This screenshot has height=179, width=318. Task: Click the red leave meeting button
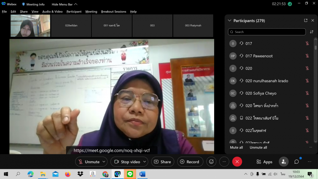237,162
